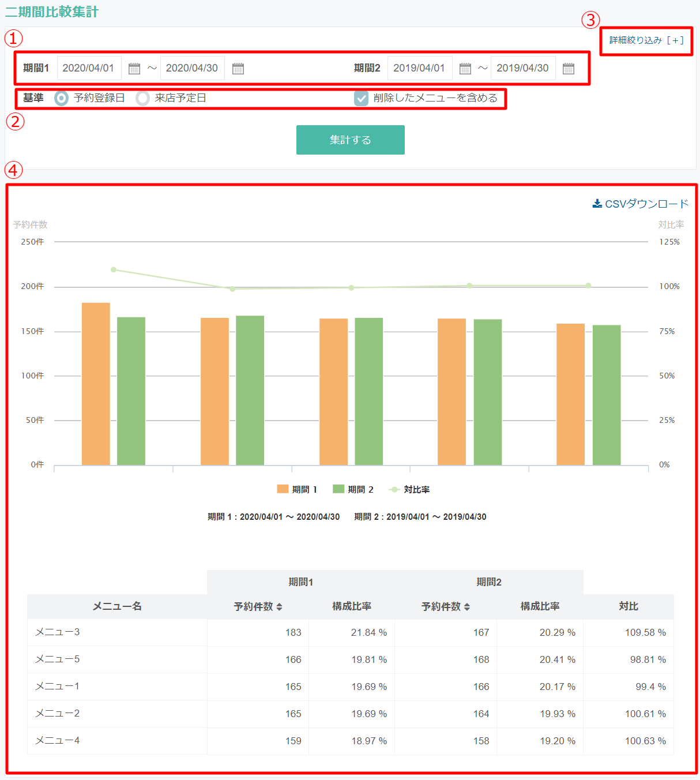Viewport: 700px width, 780px height.
Task: Click 期間2 end date field 2019/04/30
Action: point(524,68)
